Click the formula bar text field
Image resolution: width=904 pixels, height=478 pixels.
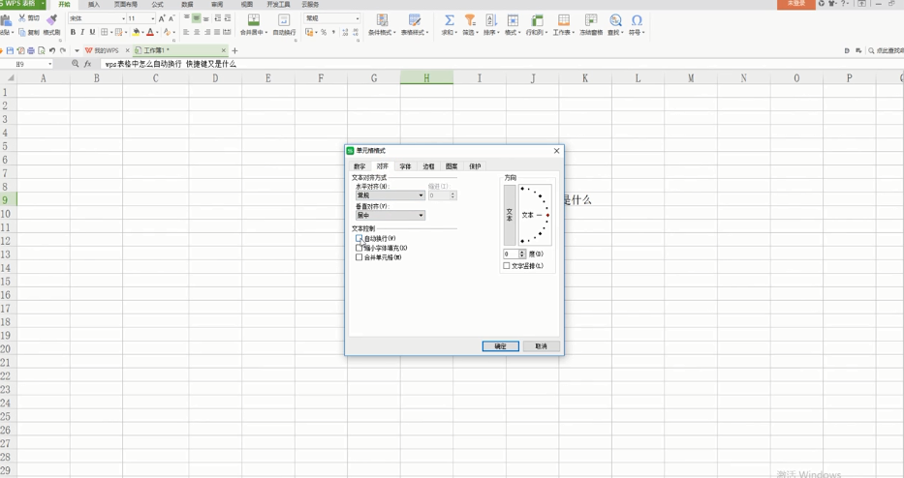[502, 64]
